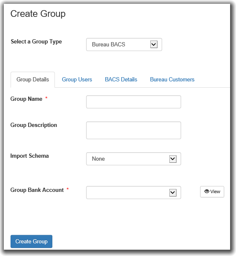Open the Select a Group Type dropdown
The image size is (236, 256).
(x=124, y=44)
